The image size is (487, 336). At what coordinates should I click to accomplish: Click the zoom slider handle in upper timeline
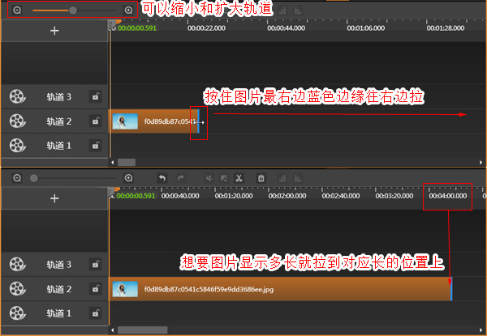73,11
